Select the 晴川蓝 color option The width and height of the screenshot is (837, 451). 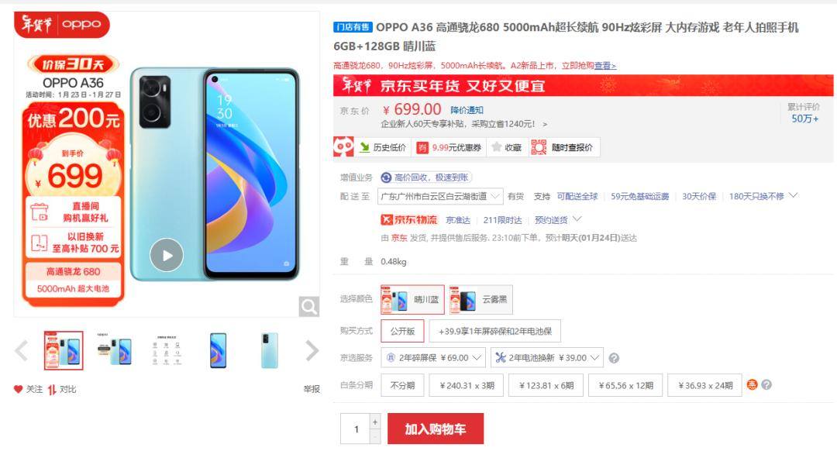(412, 299)
